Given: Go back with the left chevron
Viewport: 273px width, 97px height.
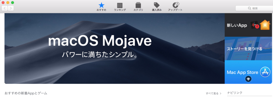Looking at the screenshot, I should click(5, 8).
